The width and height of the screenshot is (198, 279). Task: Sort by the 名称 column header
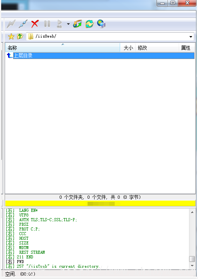tap(63, 47)
